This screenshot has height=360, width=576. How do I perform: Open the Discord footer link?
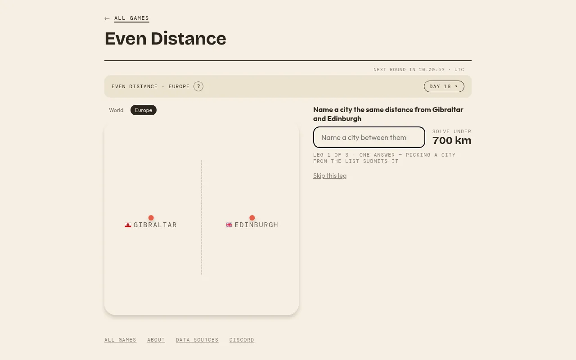[242, 340]
